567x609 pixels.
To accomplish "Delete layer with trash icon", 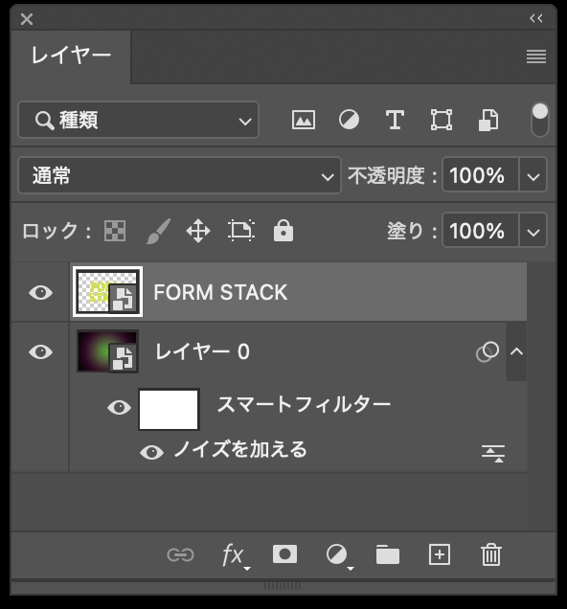I will 491,554.
